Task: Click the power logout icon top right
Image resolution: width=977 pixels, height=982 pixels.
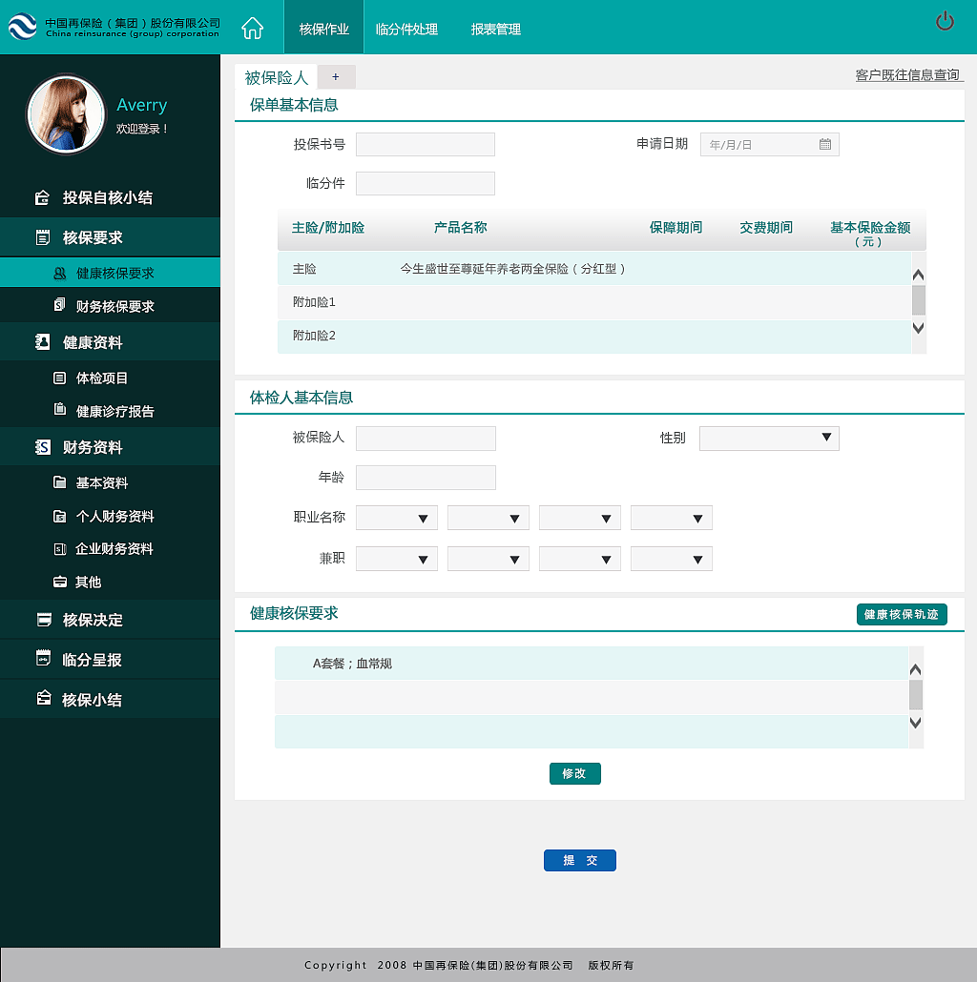Action: (x=945, y=21)
